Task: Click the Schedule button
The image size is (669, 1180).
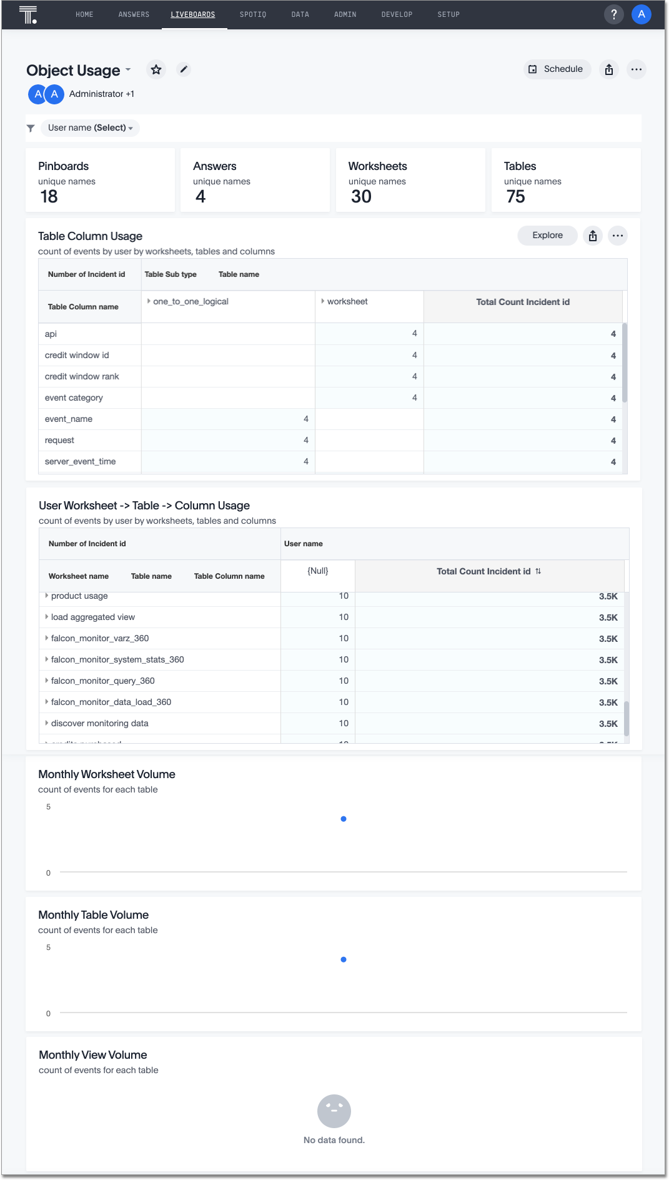Action: click(557, 69)
